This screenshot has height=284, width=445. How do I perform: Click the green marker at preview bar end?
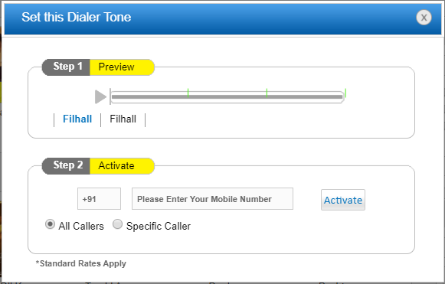click(x=345, y=93)
